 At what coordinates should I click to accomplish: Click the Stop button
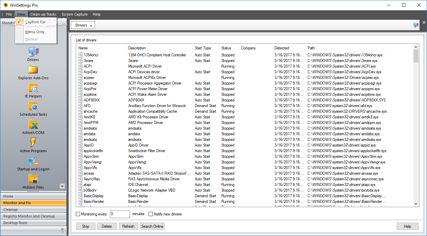pyautogui.click(x=86, y=226)
